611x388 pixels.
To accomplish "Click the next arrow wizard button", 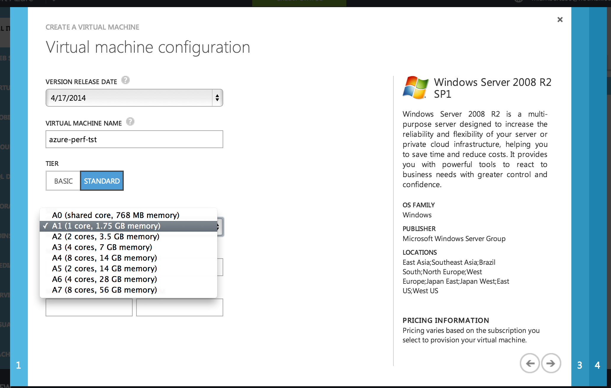I will [x=551, y=363].
